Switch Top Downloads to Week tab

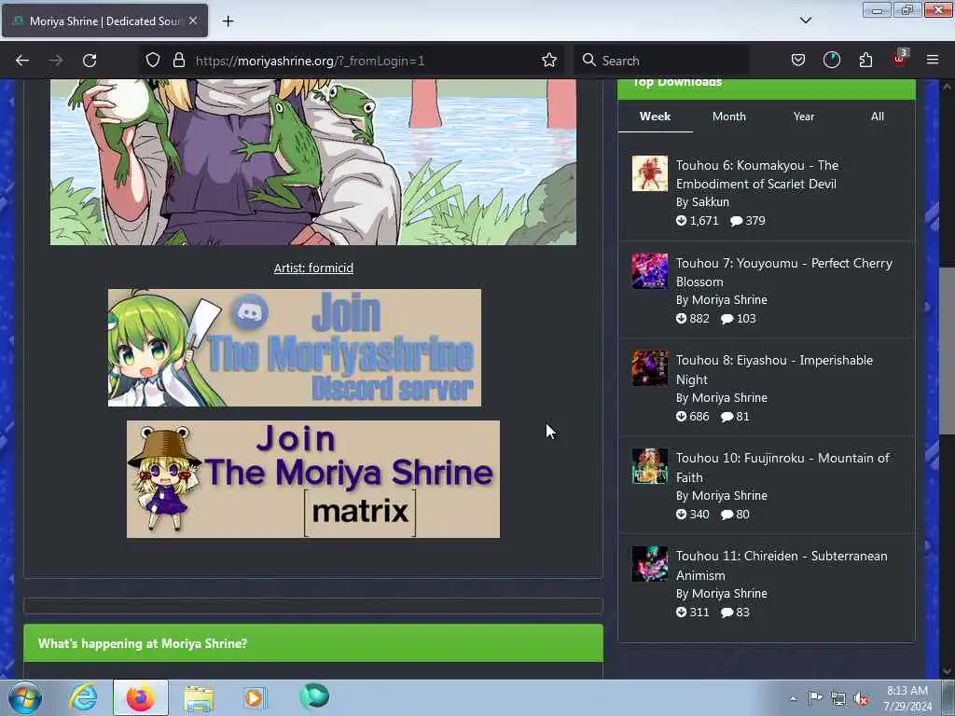click(x=655, y=117)
